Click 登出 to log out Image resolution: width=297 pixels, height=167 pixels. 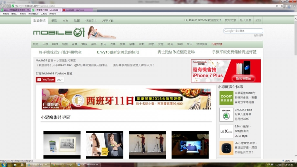(258, 20)
